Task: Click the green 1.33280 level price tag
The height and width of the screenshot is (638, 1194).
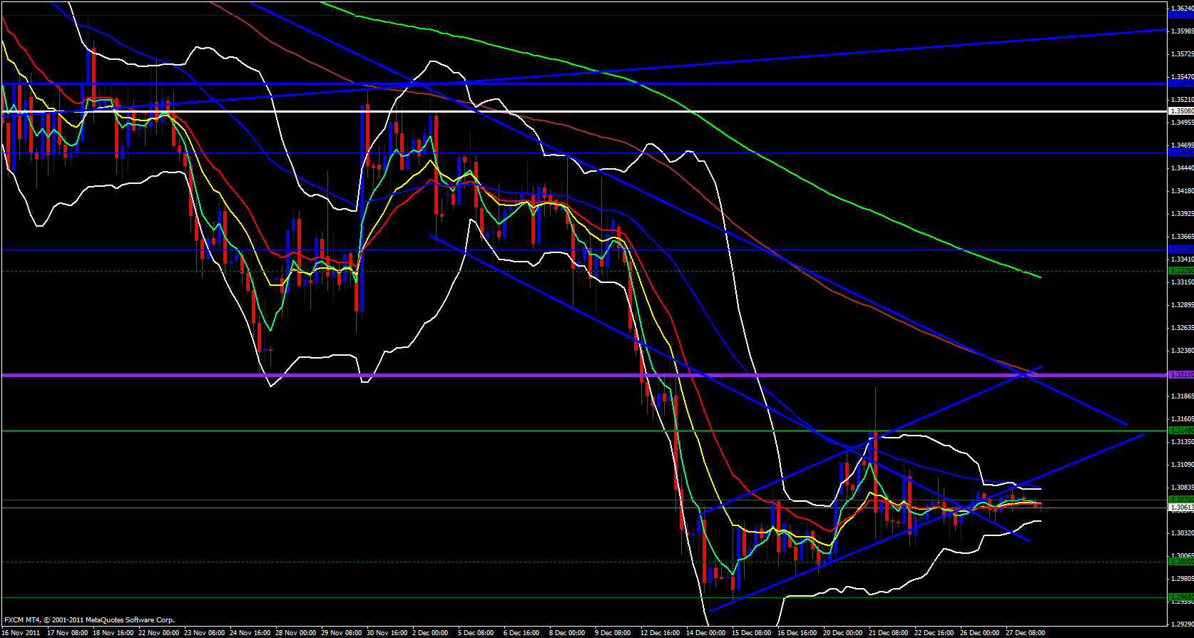Action: (1182, 271)
